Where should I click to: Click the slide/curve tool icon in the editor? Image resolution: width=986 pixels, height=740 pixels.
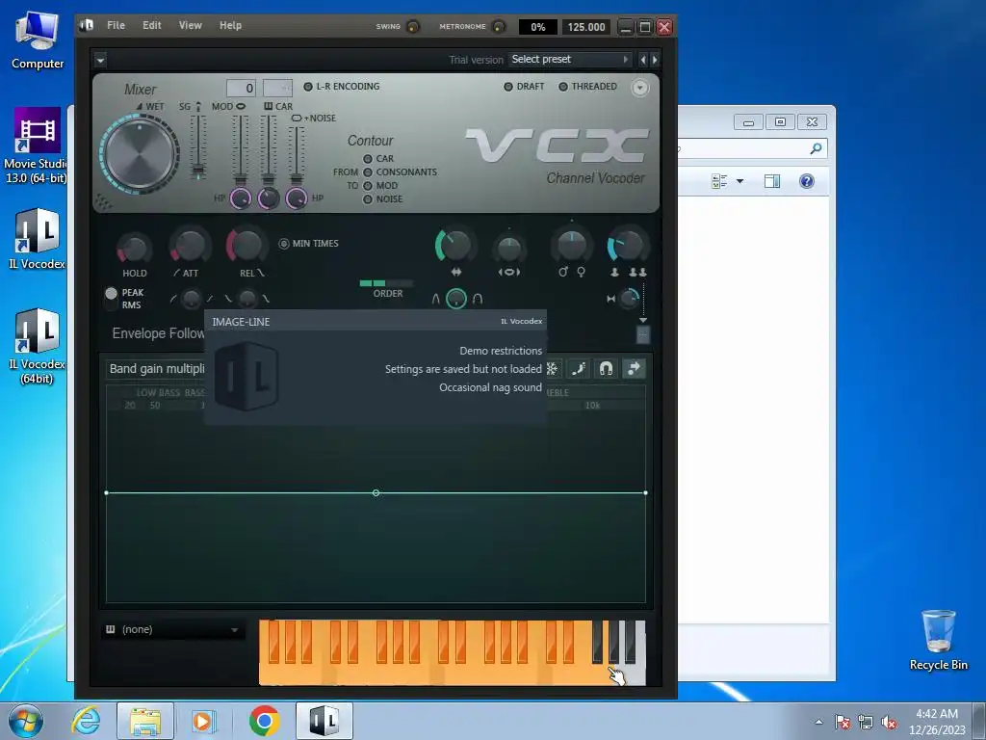pyautogui.click(x=579, y=369)
